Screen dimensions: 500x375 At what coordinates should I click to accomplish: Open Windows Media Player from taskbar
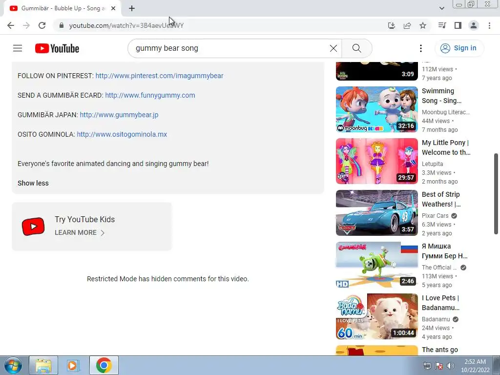click(x=73, y=365)
